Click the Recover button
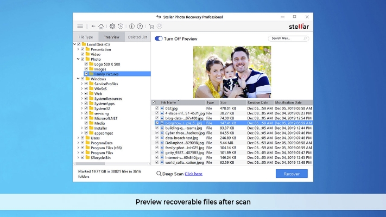This screenshot has width=386, height=217. (292, 174)
